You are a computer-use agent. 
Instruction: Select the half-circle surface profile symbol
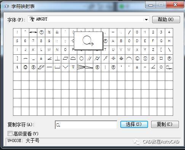[x=73, y=58]
